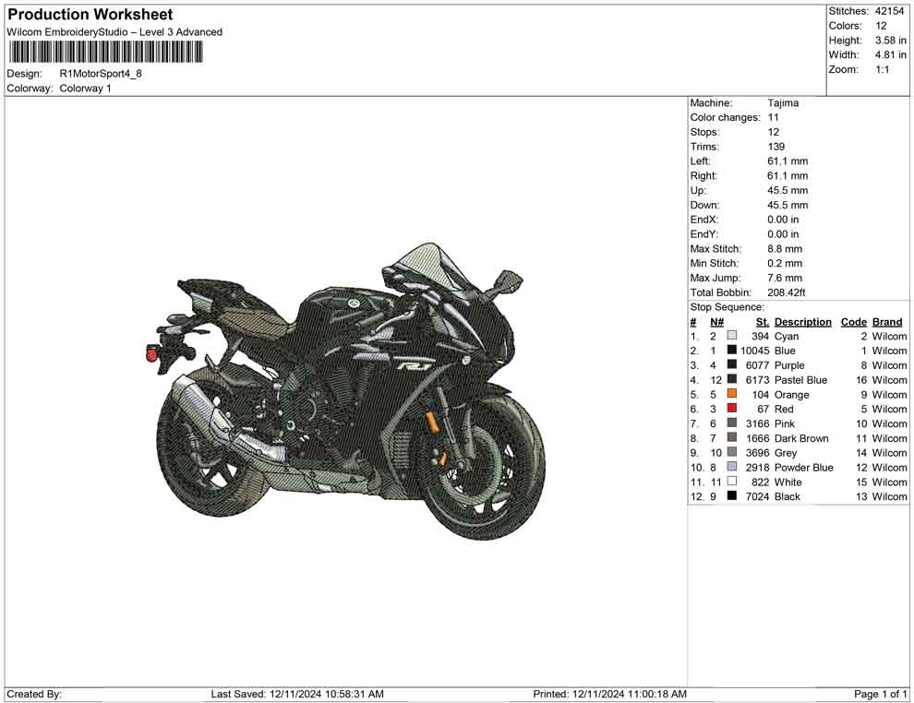Image resolution: width=914 pixels, height=703 pixels.
Task: Click the Brand column header
Action: tap(887, 321)
